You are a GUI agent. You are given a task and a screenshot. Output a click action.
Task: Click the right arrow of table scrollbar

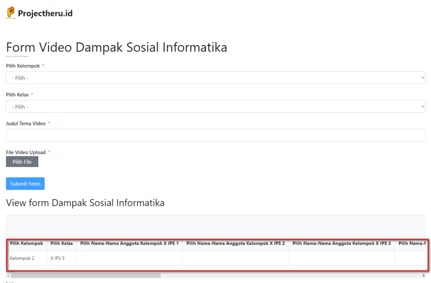point(423,275)
